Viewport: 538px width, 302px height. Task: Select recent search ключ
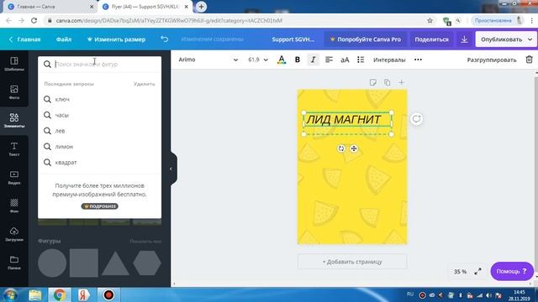pyautogui.click(x=99, y=99)
